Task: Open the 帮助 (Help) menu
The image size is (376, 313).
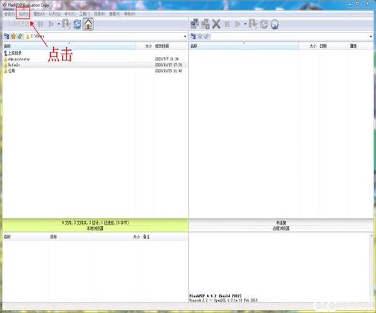Action: pos(130,13)
